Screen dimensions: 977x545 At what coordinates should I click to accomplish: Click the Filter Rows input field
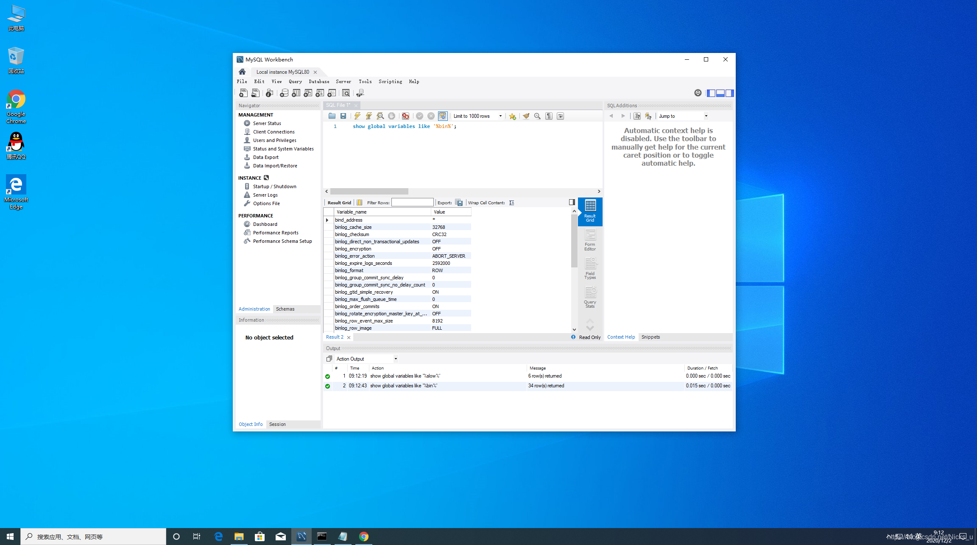point(412,203)
